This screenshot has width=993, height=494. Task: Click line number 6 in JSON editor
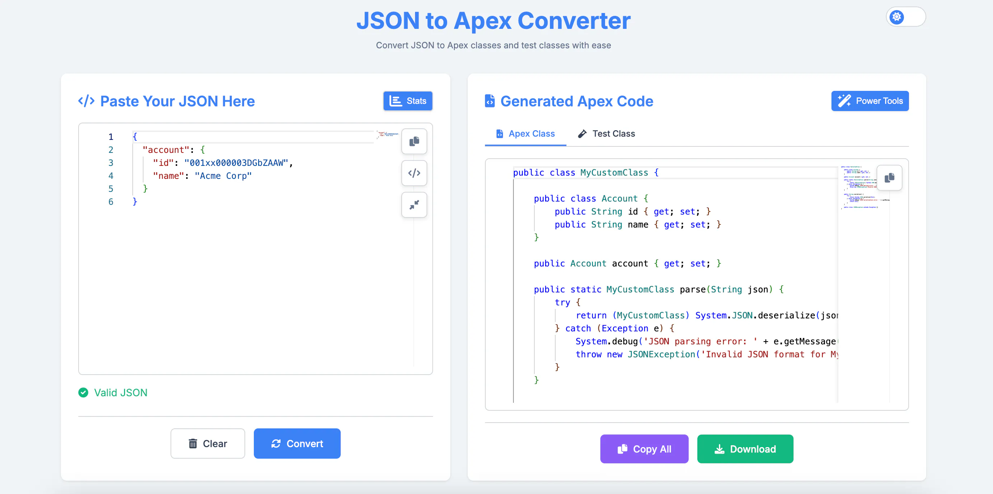111,202
